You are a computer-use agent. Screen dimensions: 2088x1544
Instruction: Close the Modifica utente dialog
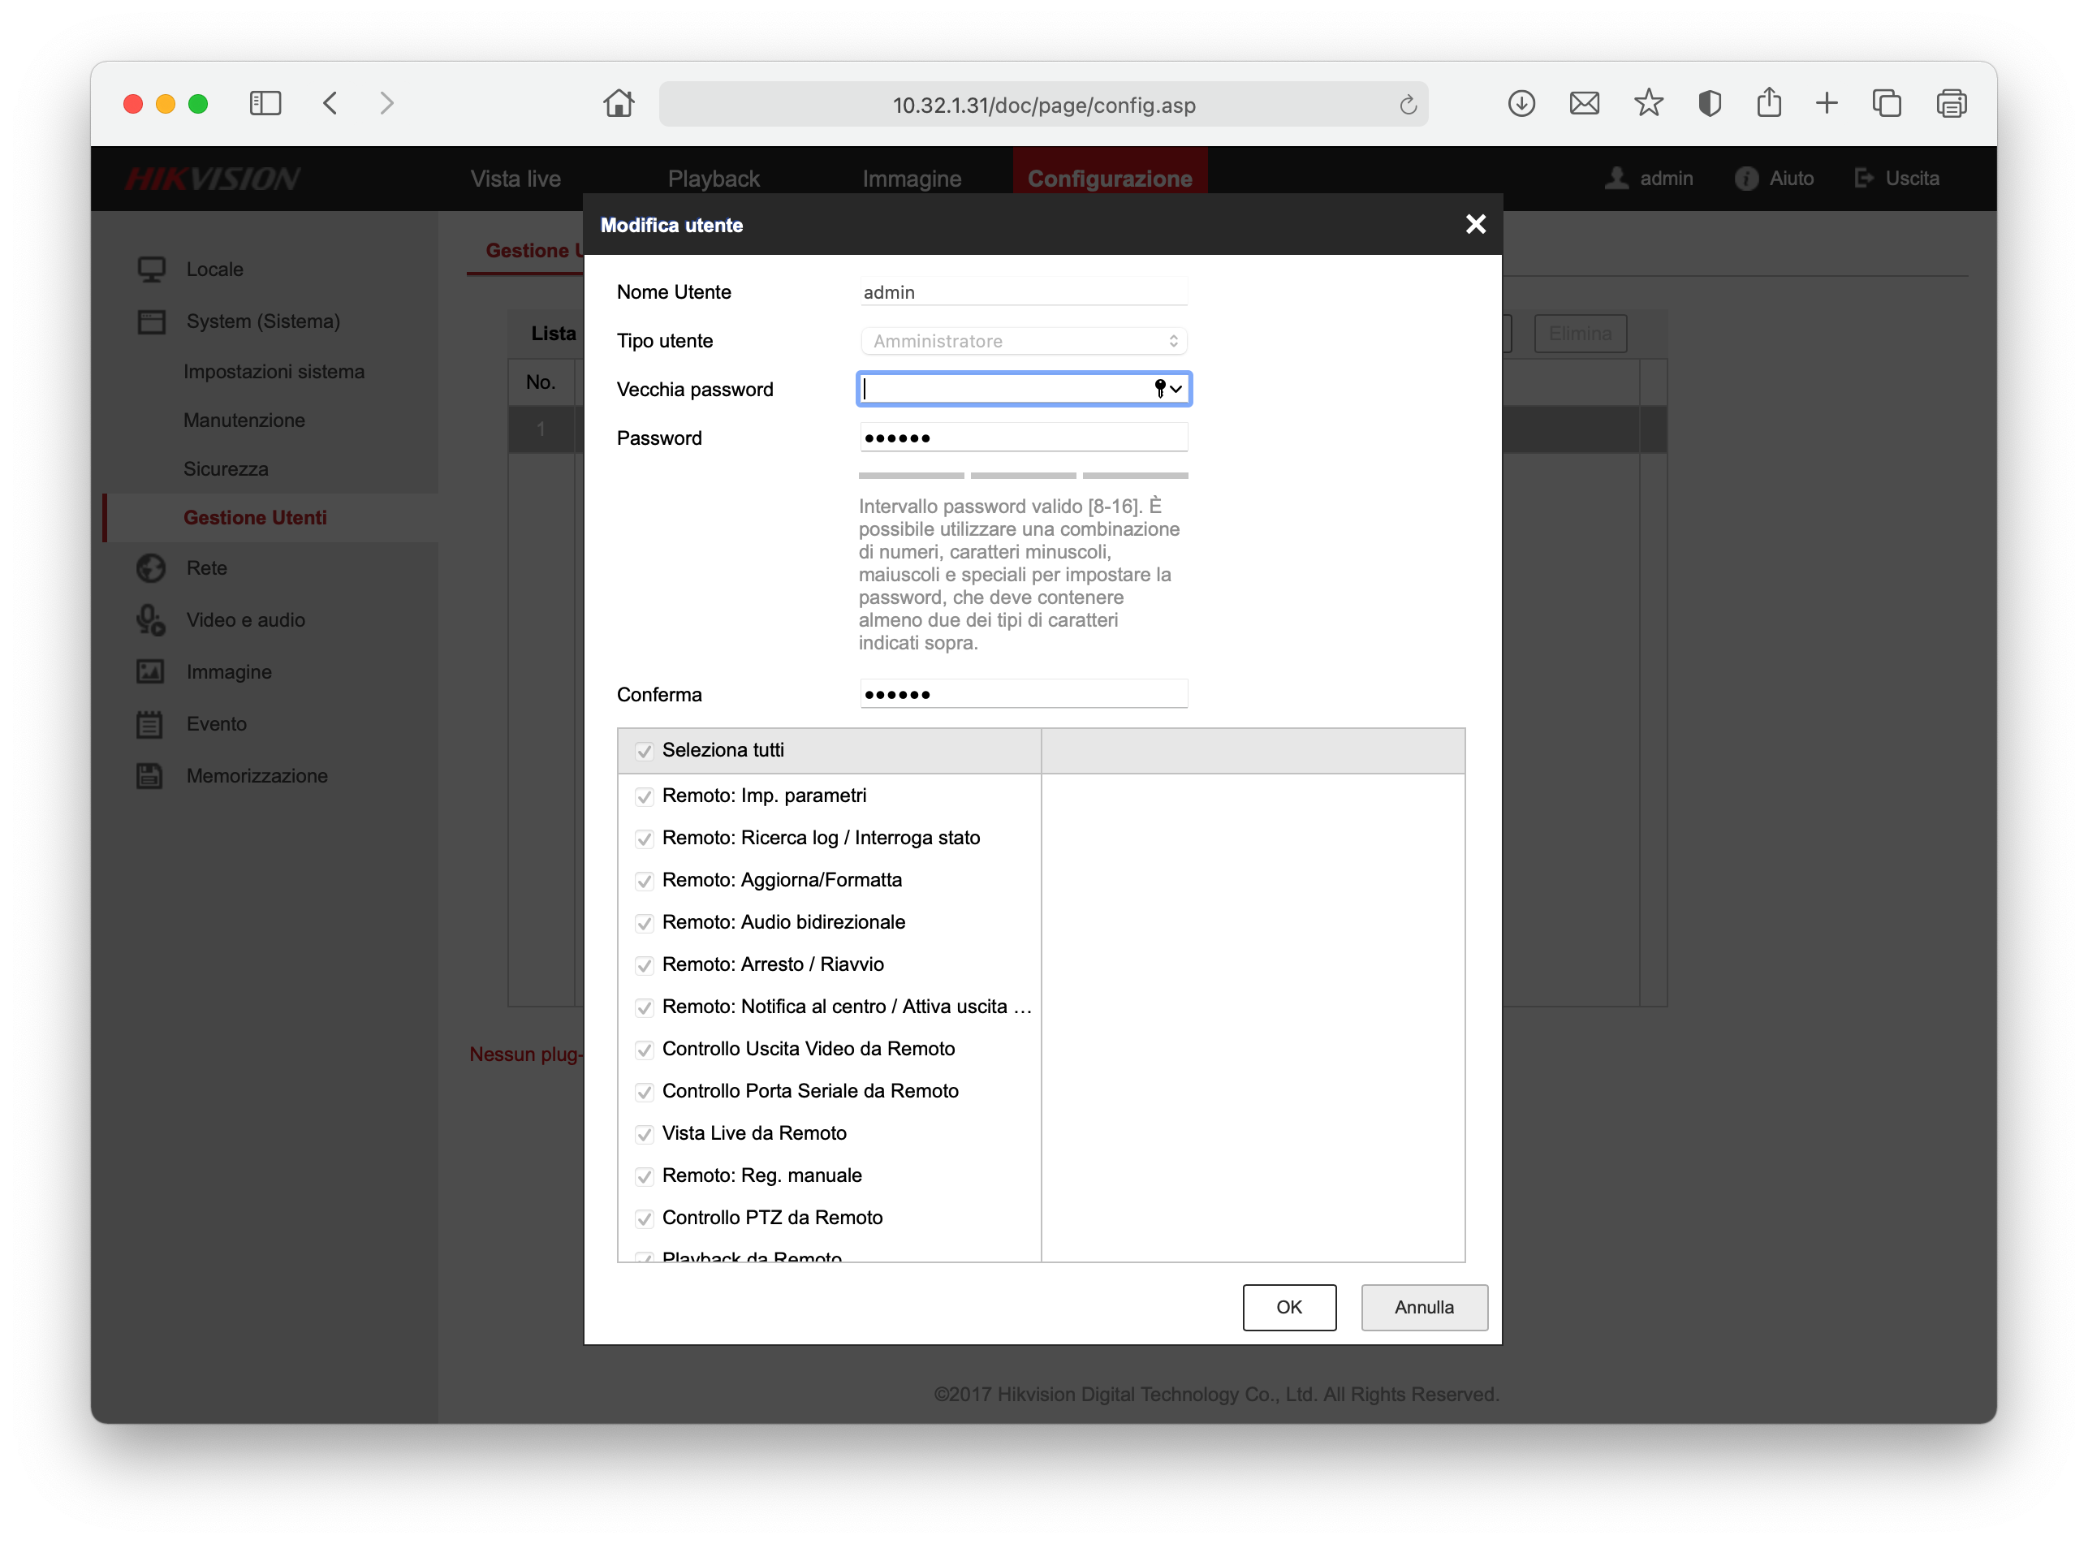[x=1475, y=224]
